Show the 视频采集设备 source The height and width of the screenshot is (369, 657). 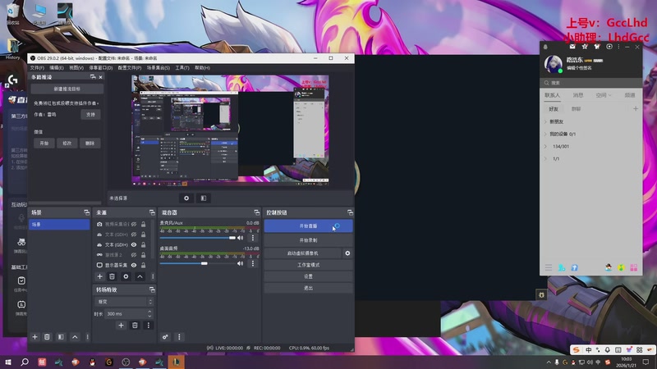pos(134,224)
